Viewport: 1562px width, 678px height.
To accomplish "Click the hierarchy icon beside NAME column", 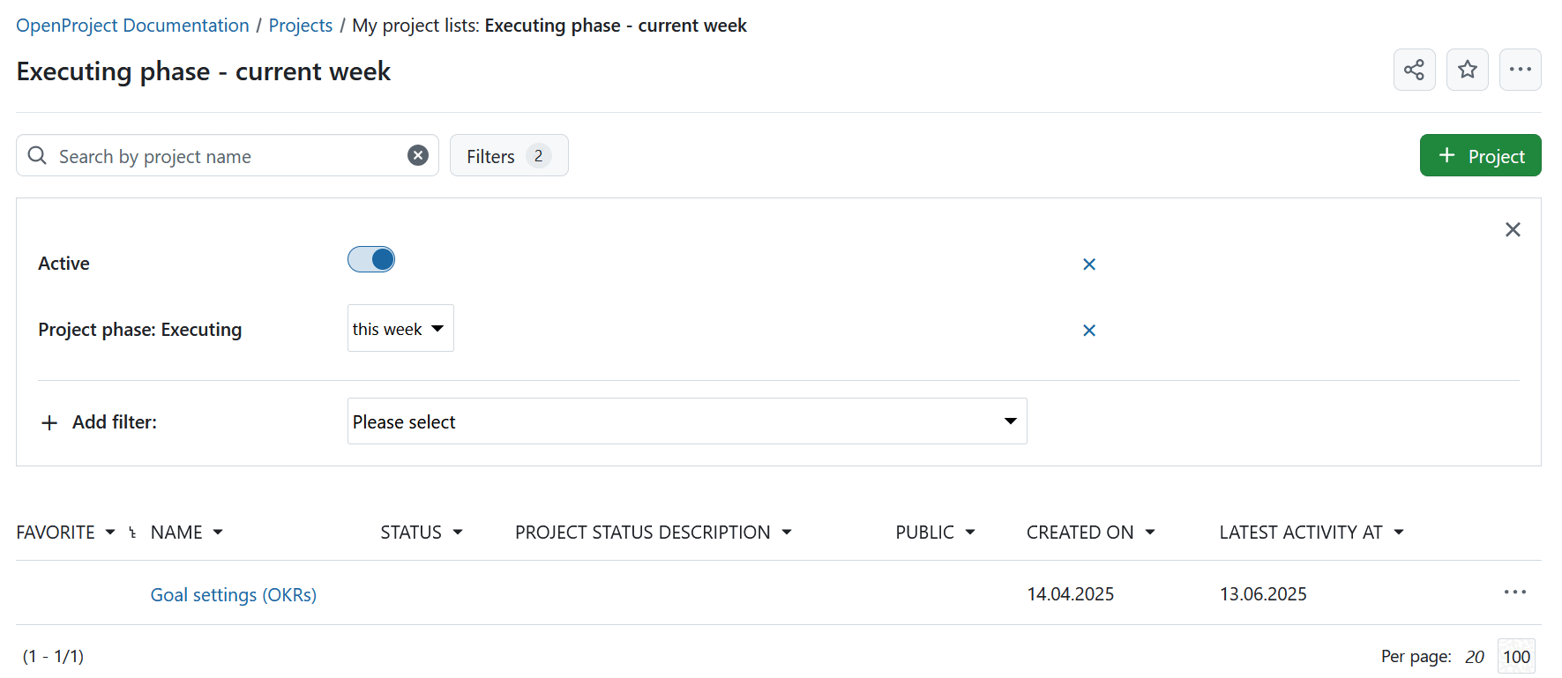I will click(x=132, y=533).
